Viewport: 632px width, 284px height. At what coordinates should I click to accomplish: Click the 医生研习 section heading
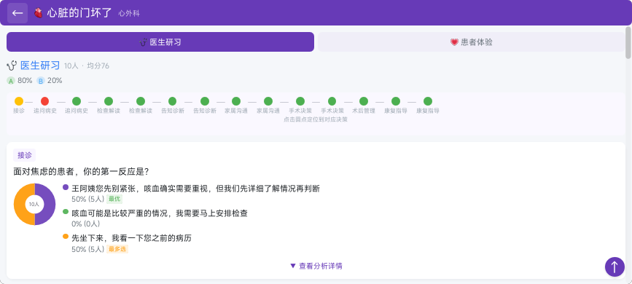pyautogui.click(x=40, y=66)
